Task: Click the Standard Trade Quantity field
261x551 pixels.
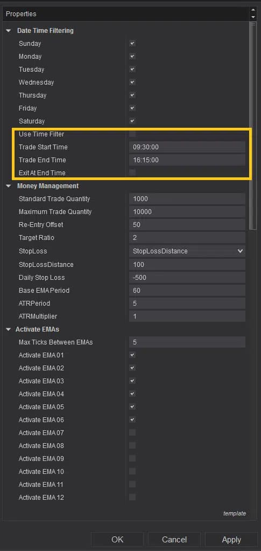Action: click(x=187, y=198)
